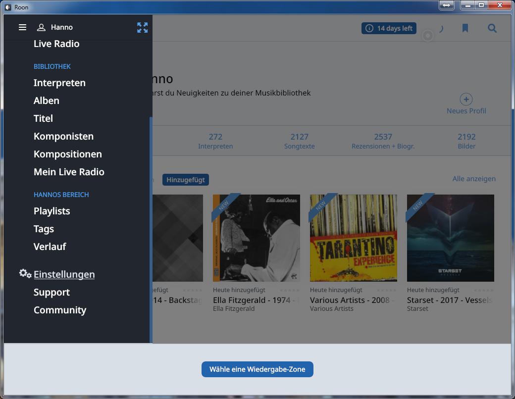Show Playlists from the sidebar
The height and width of the screenshot is (399, 515).
click(x=52, y=211)
